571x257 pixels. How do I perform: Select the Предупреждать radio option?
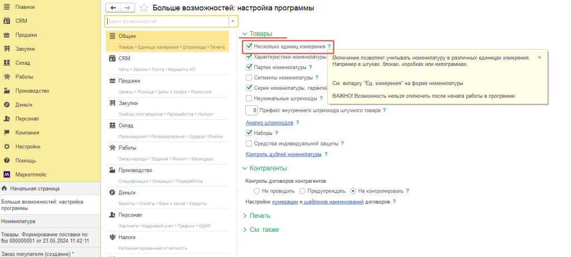pyautogui.click(x=302, y=191)
